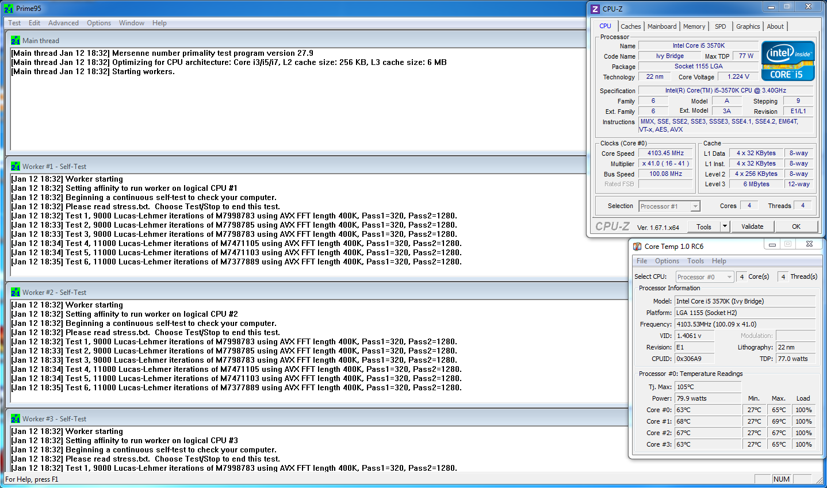Click the Worker #3 Self-Test window icon
This screenshot has width=827, height=488.
[x=16, y=419]
